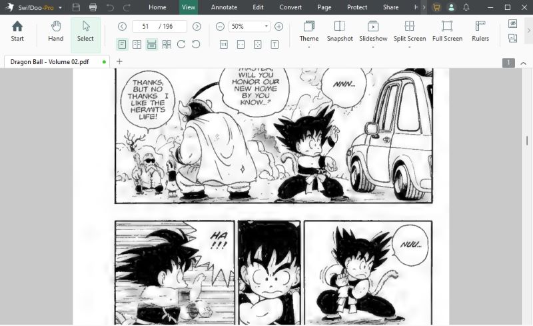Collapse the ribbon with up chevron
The height and width of the screenshot is (326, 533).
tap(524, 63)
